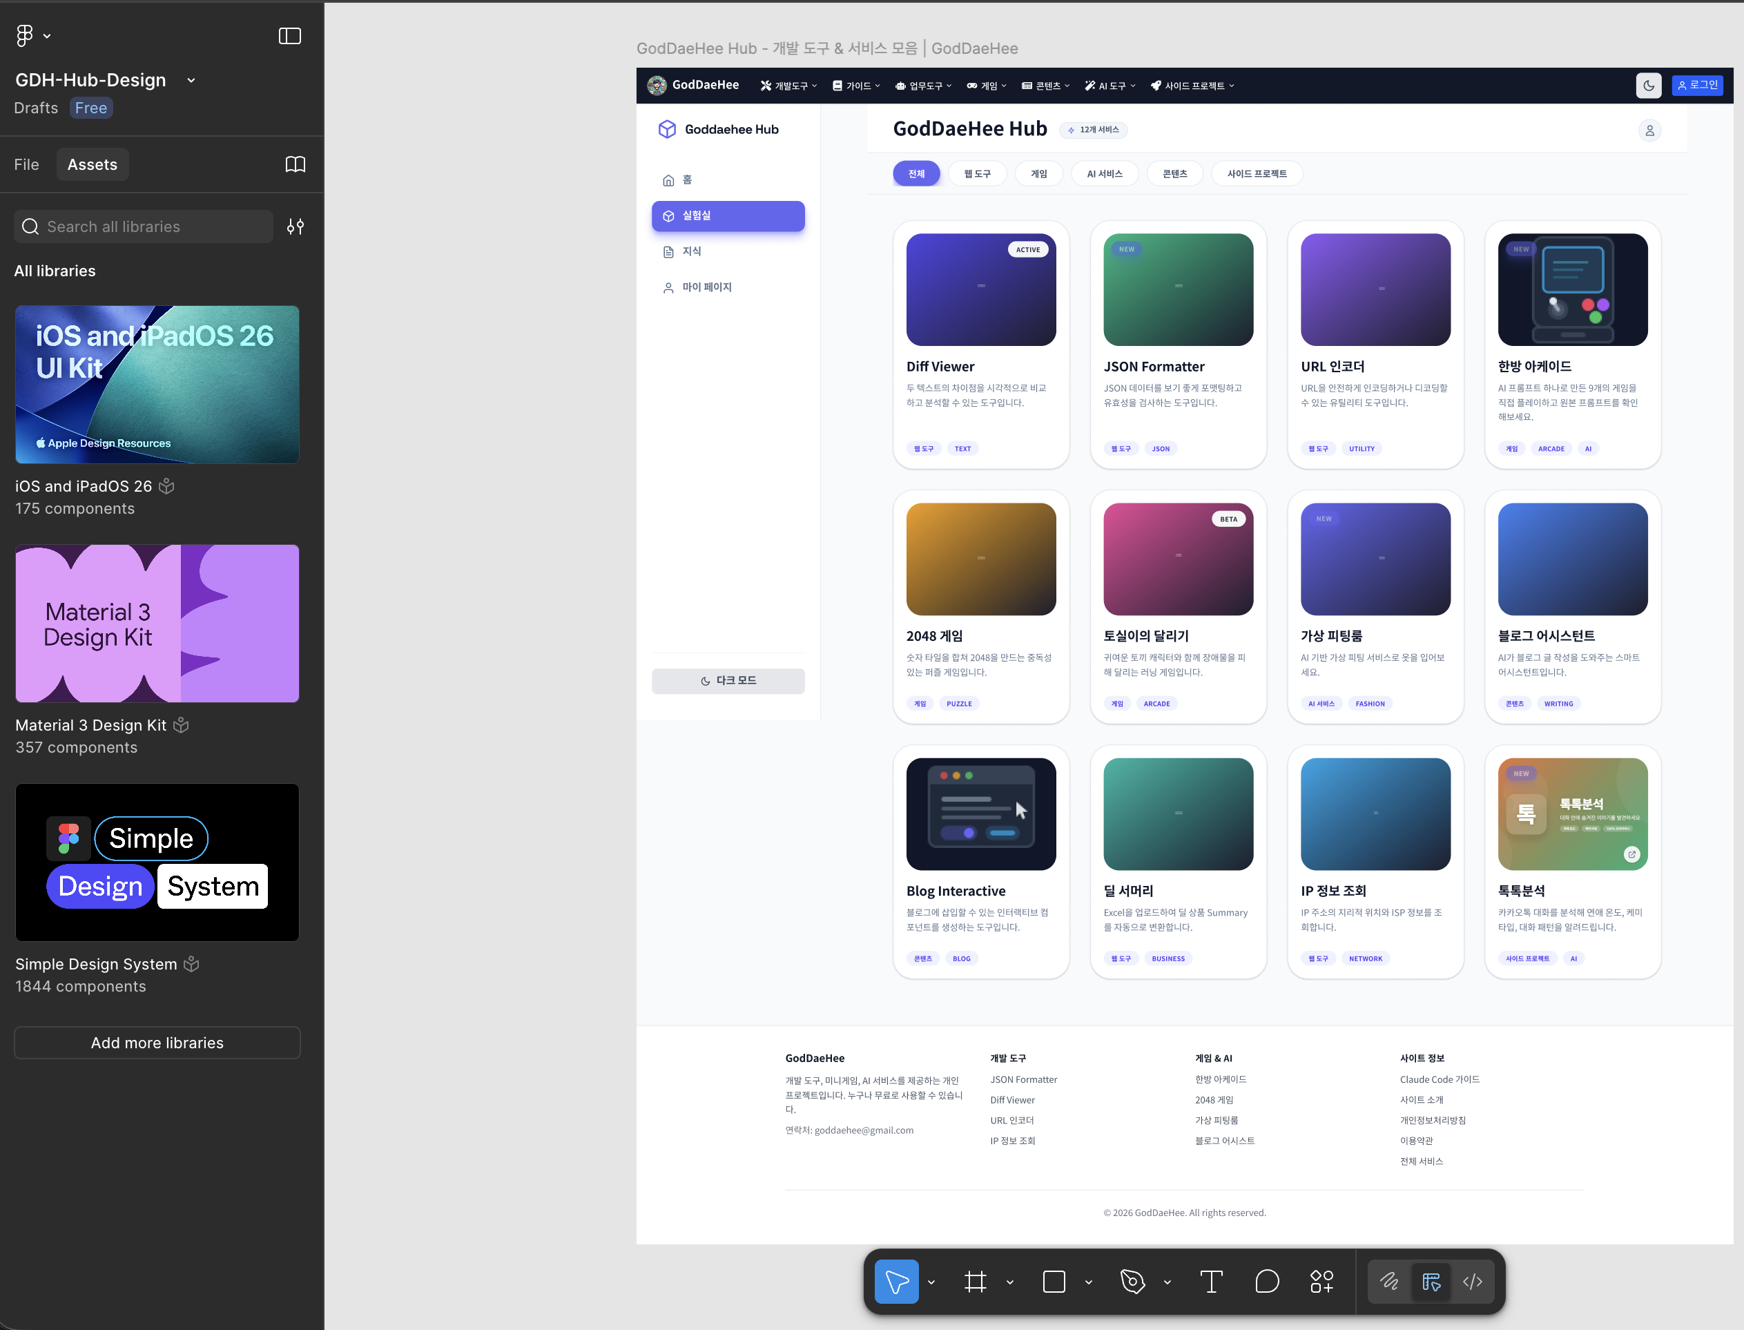Toggle the sidebar panel collapse icon
This screenshot has width=1744, height=1330.
pos(289,36)
